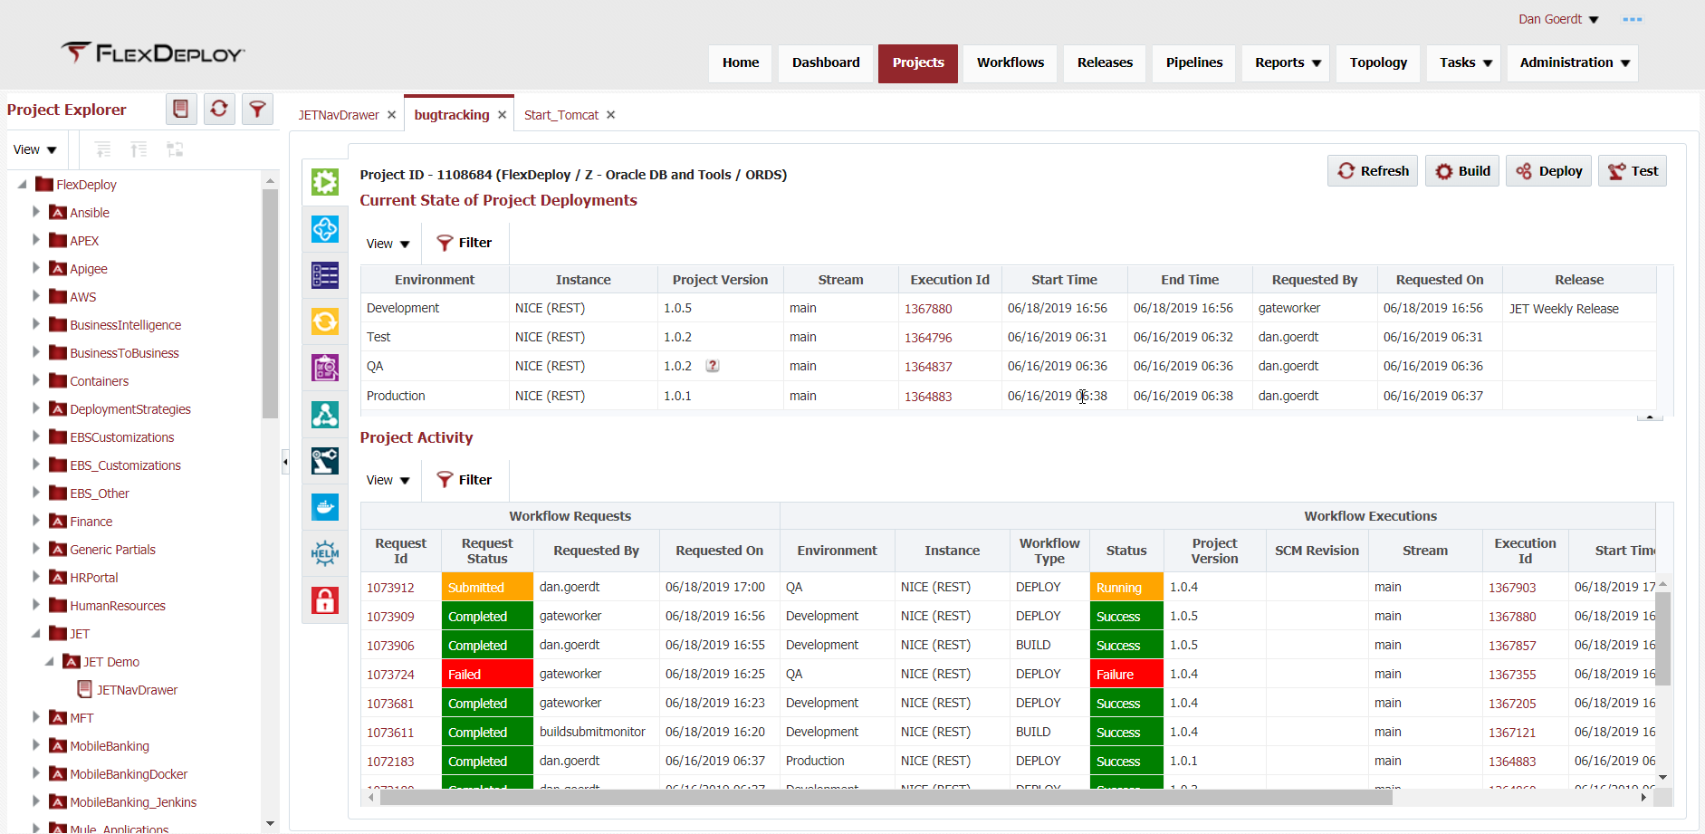
Task: Click the Project Explorer funnel filter icon
Action: click(258, 110)
